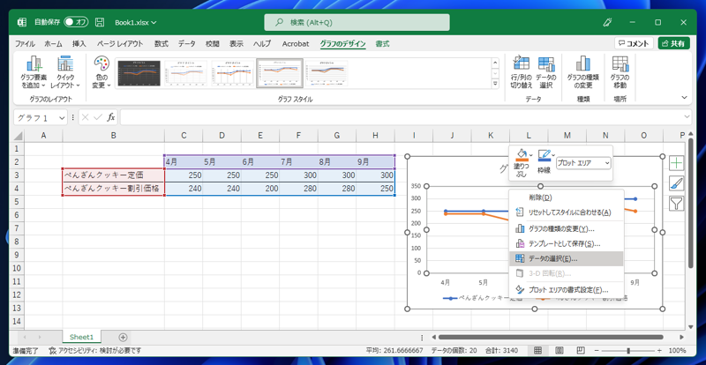Click the insert function fx icon
Viewport: 706px width, 365px height.
111,117
